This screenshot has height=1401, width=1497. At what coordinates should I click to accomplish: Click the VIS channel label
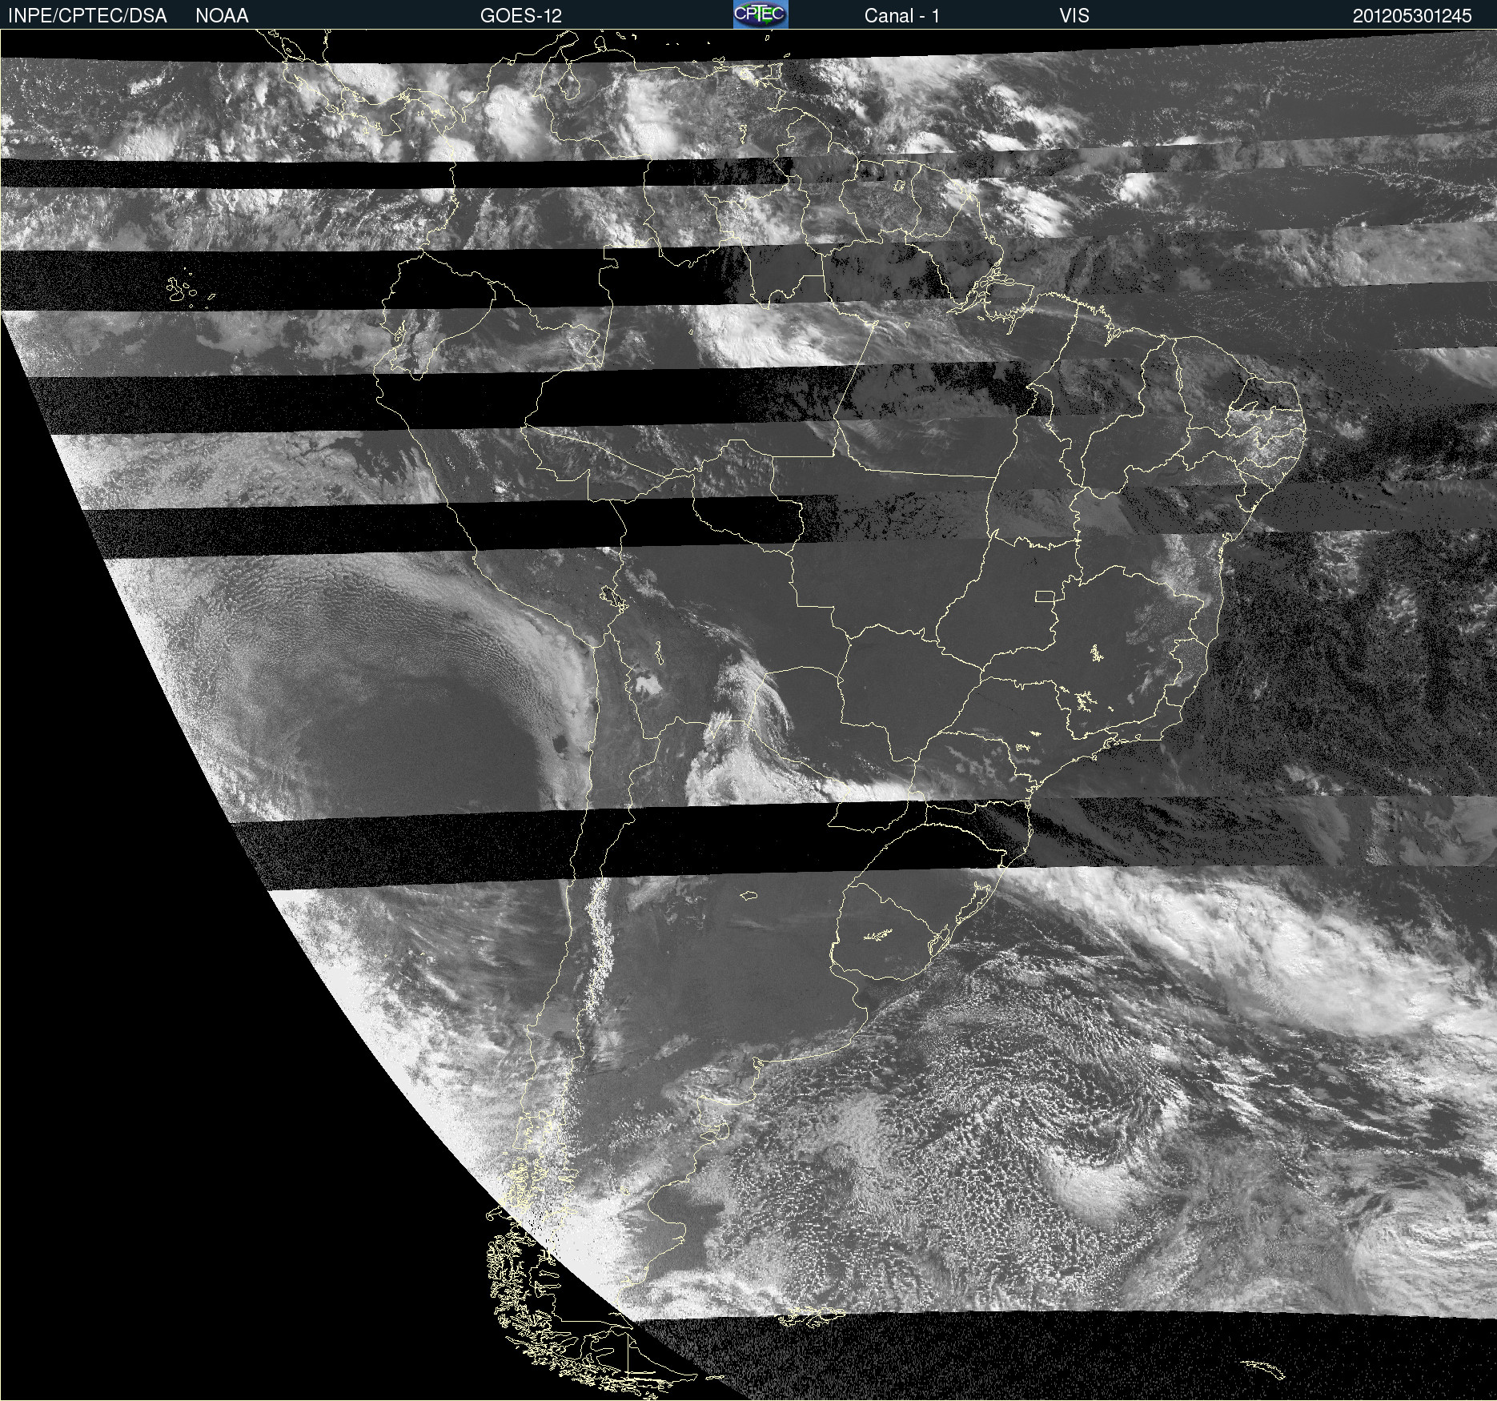point(1074,16)
